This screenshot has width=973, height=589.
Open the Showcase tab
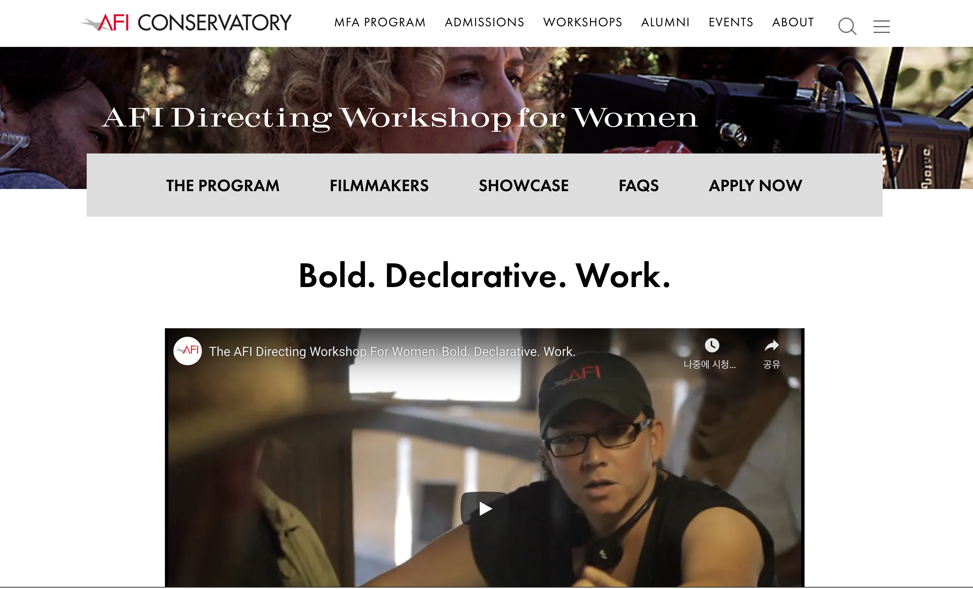tap(523, 185)
